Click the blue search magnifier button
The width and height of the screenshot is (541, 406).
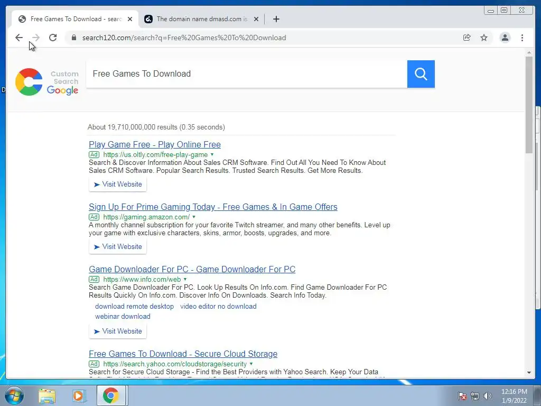point(421,74)
